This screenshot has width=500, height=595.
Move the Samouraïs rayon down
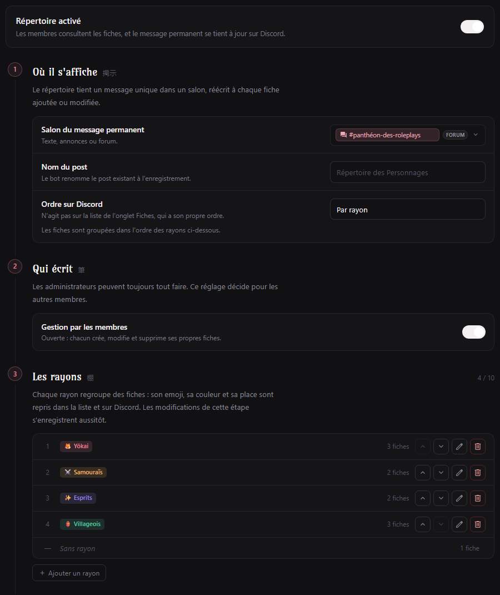coord(441,473)
